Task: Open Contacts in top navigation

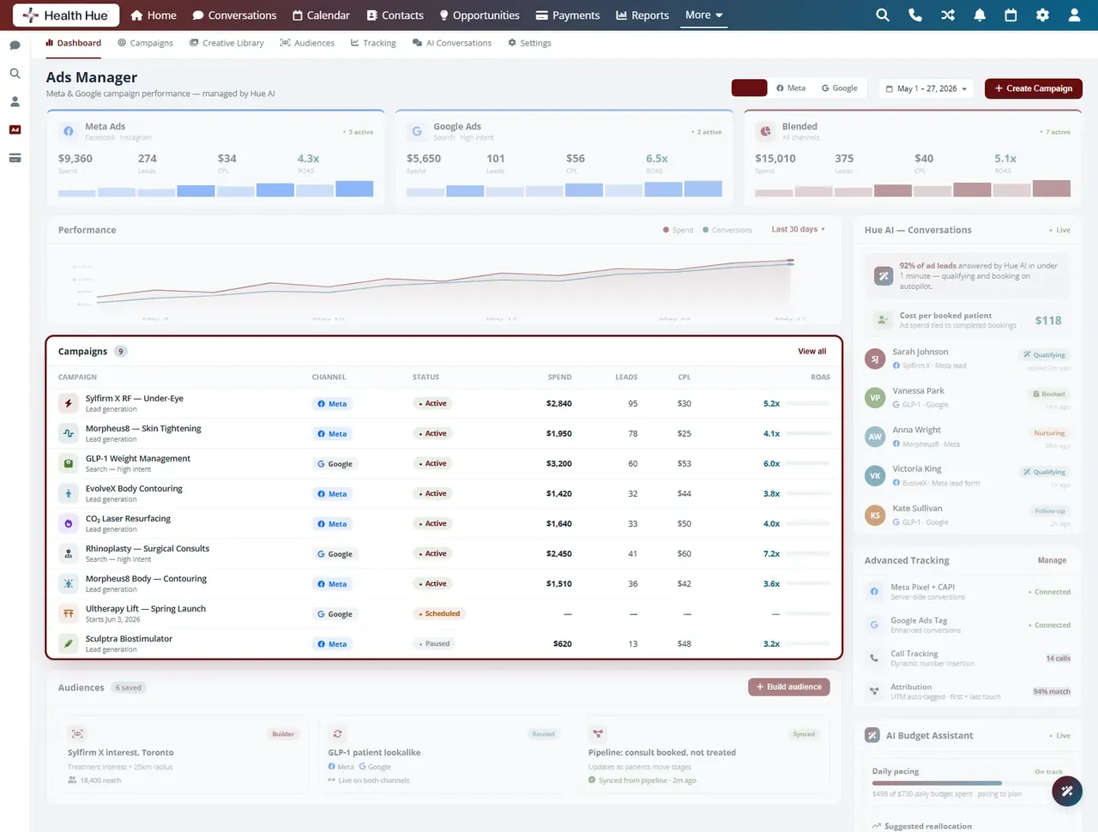Action: (395, 15)
